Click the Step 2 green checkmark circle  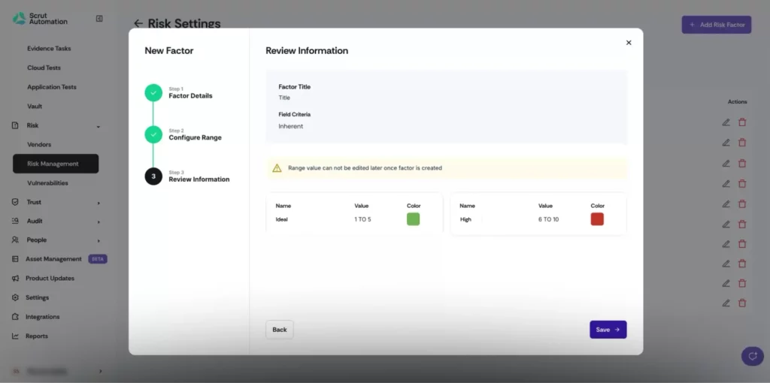[153, 134]
